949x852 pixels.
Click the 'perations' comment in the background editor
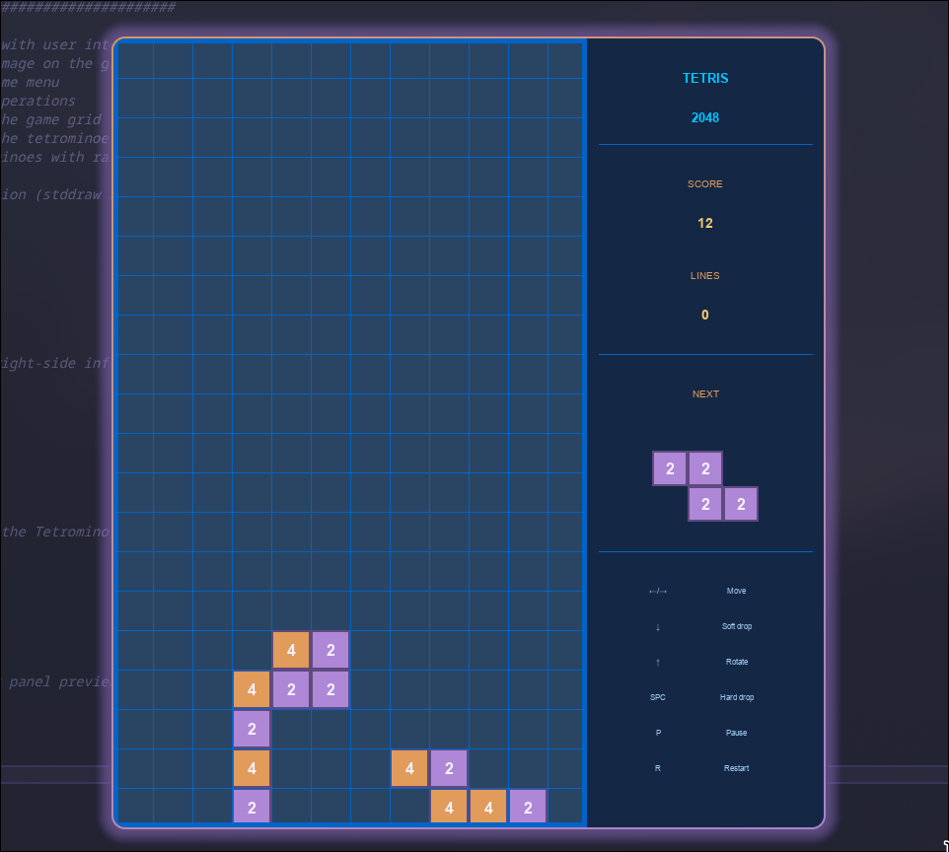[38, 101]
